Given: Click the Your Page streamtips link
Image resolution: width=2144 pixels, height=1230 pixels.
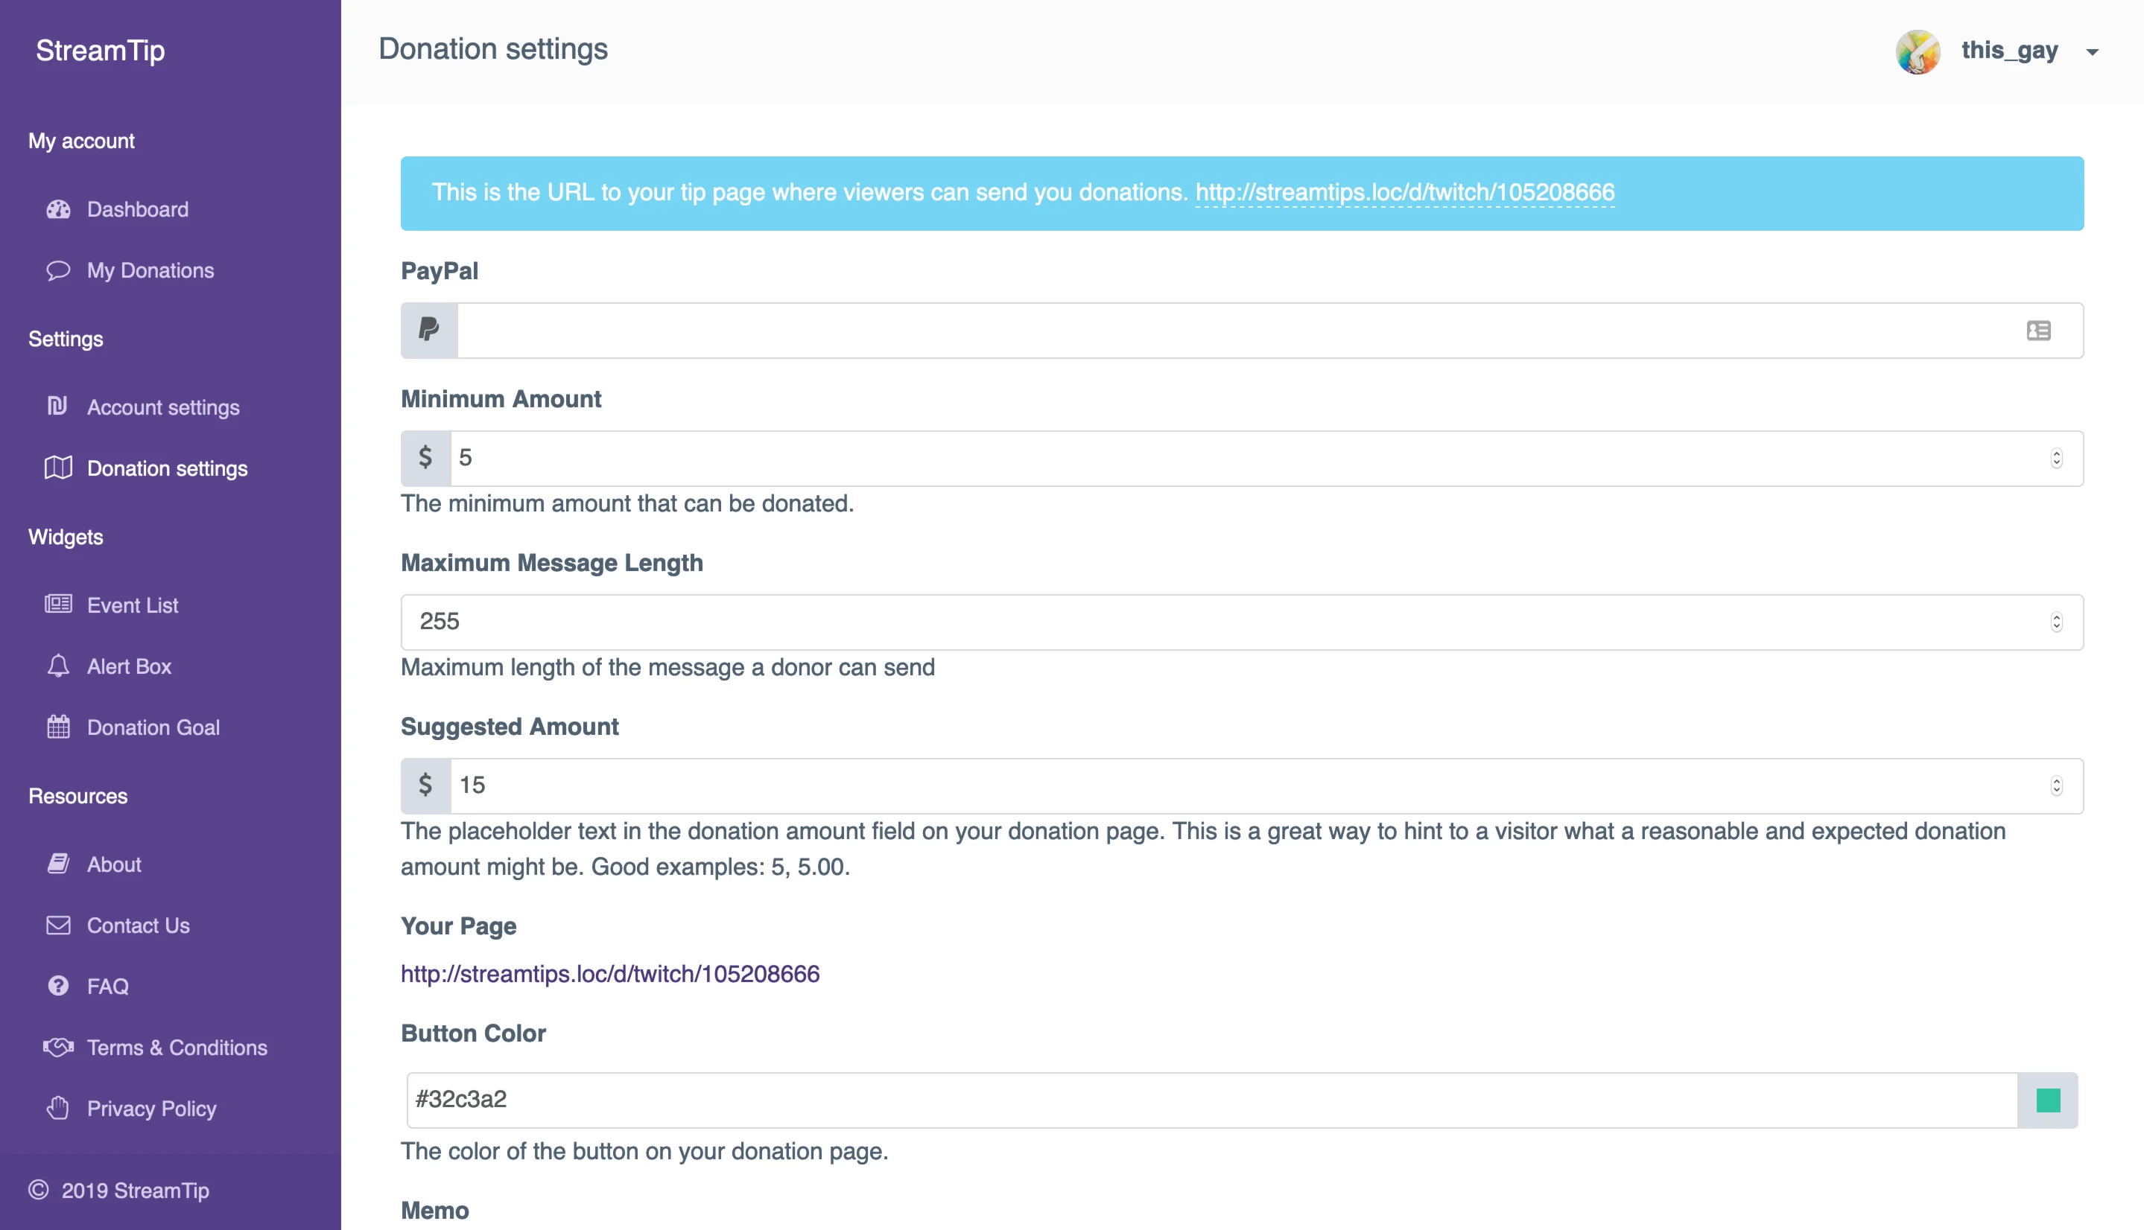Looking at the screenshot, I should tap(609, 974).
